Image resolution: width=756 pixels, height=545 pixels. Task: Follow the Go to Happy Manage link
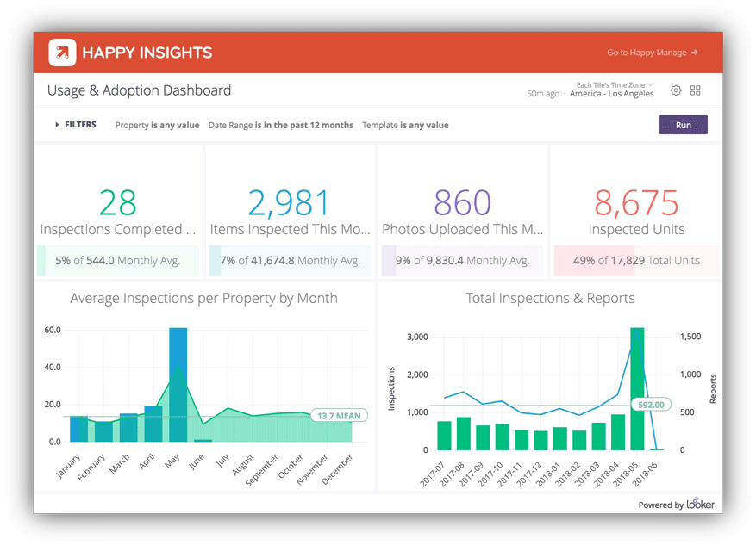[653, 52]
